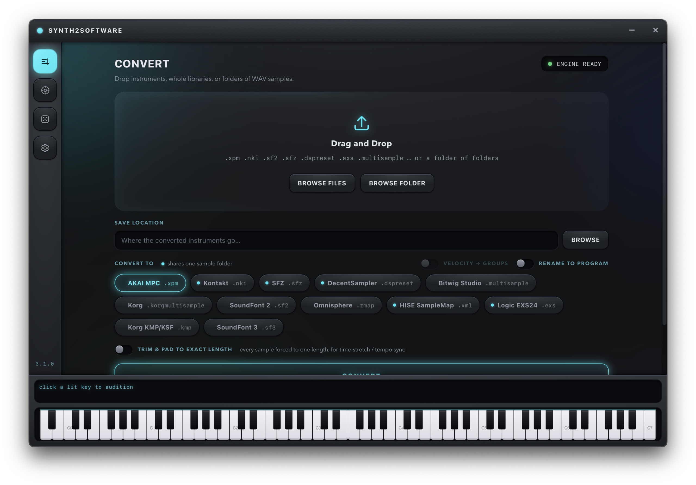The height and width of the screenshot is (485, 696).
Task: Click the cyan Synth2Software logo dot
Action: coord(40,31)
